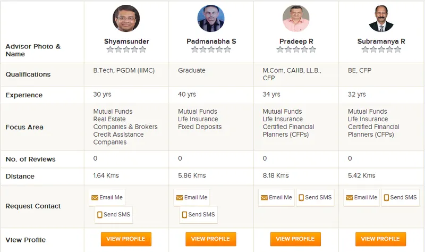Open Padmanabha S's View Profile button

pyautogui.click(x=211, y=239)
